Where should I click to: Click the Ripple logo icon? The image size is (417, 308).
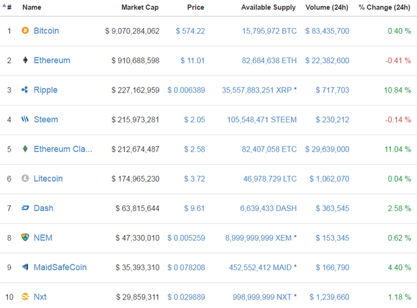pos(25,90)
